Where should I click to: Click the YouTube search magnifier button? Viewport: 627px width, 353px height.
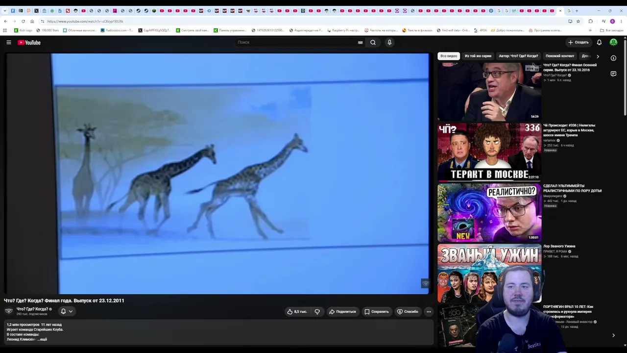tap(373, 43)
